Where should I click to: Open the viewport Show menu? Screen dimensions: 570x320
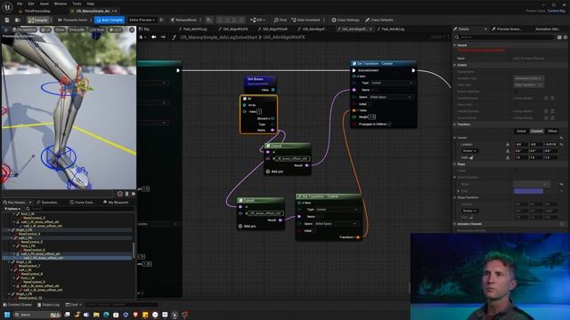[60, 29]
